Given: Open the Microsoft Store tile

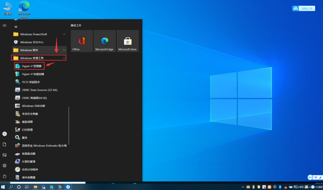Looking at the screenshot, I should coord(127,41).
